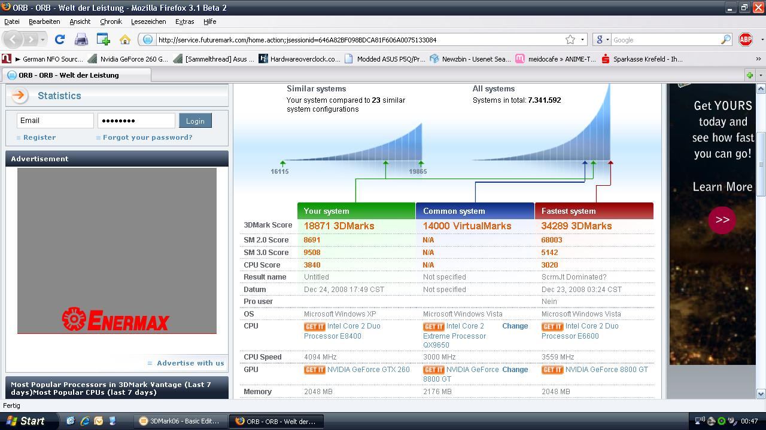Show more bookmarks with chevron
766x430 pixels.
pos(758,59)
